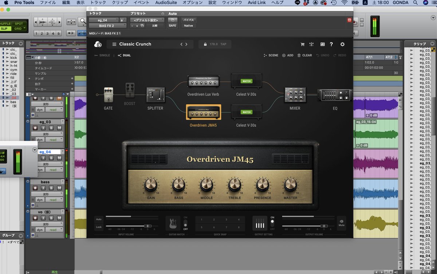Open the BIAS FX cloud ToneCloud icon

[98, 44]
